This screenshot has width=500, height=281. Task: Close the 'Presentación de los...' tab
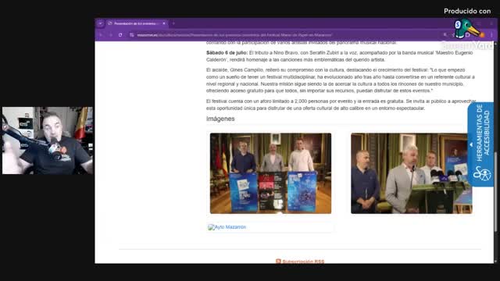[164, 23]
